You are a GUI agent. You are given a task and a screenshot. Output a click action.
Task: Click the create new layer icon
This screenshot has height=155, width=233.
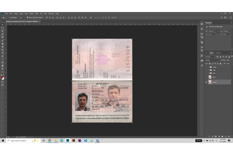(x=226, y=136)
